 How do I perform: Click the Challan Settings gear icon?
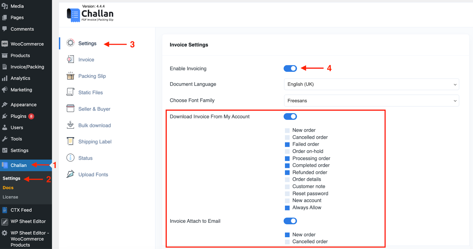click(70, 43)
